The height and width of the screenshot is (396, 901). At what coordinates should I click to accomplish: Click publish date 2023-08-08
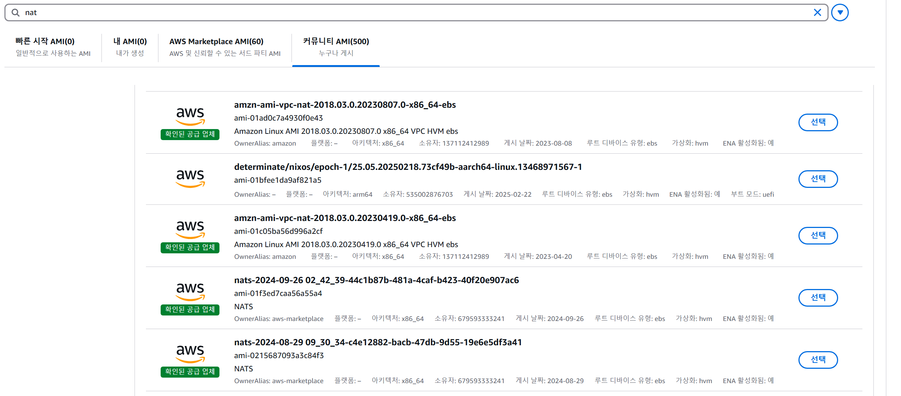pos(538,143)
